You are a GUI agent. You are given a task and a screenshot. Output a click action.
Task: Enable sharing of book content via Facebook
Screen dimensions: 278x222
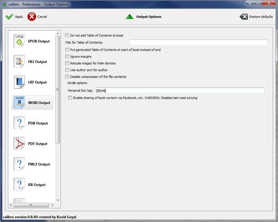point(70,98)
